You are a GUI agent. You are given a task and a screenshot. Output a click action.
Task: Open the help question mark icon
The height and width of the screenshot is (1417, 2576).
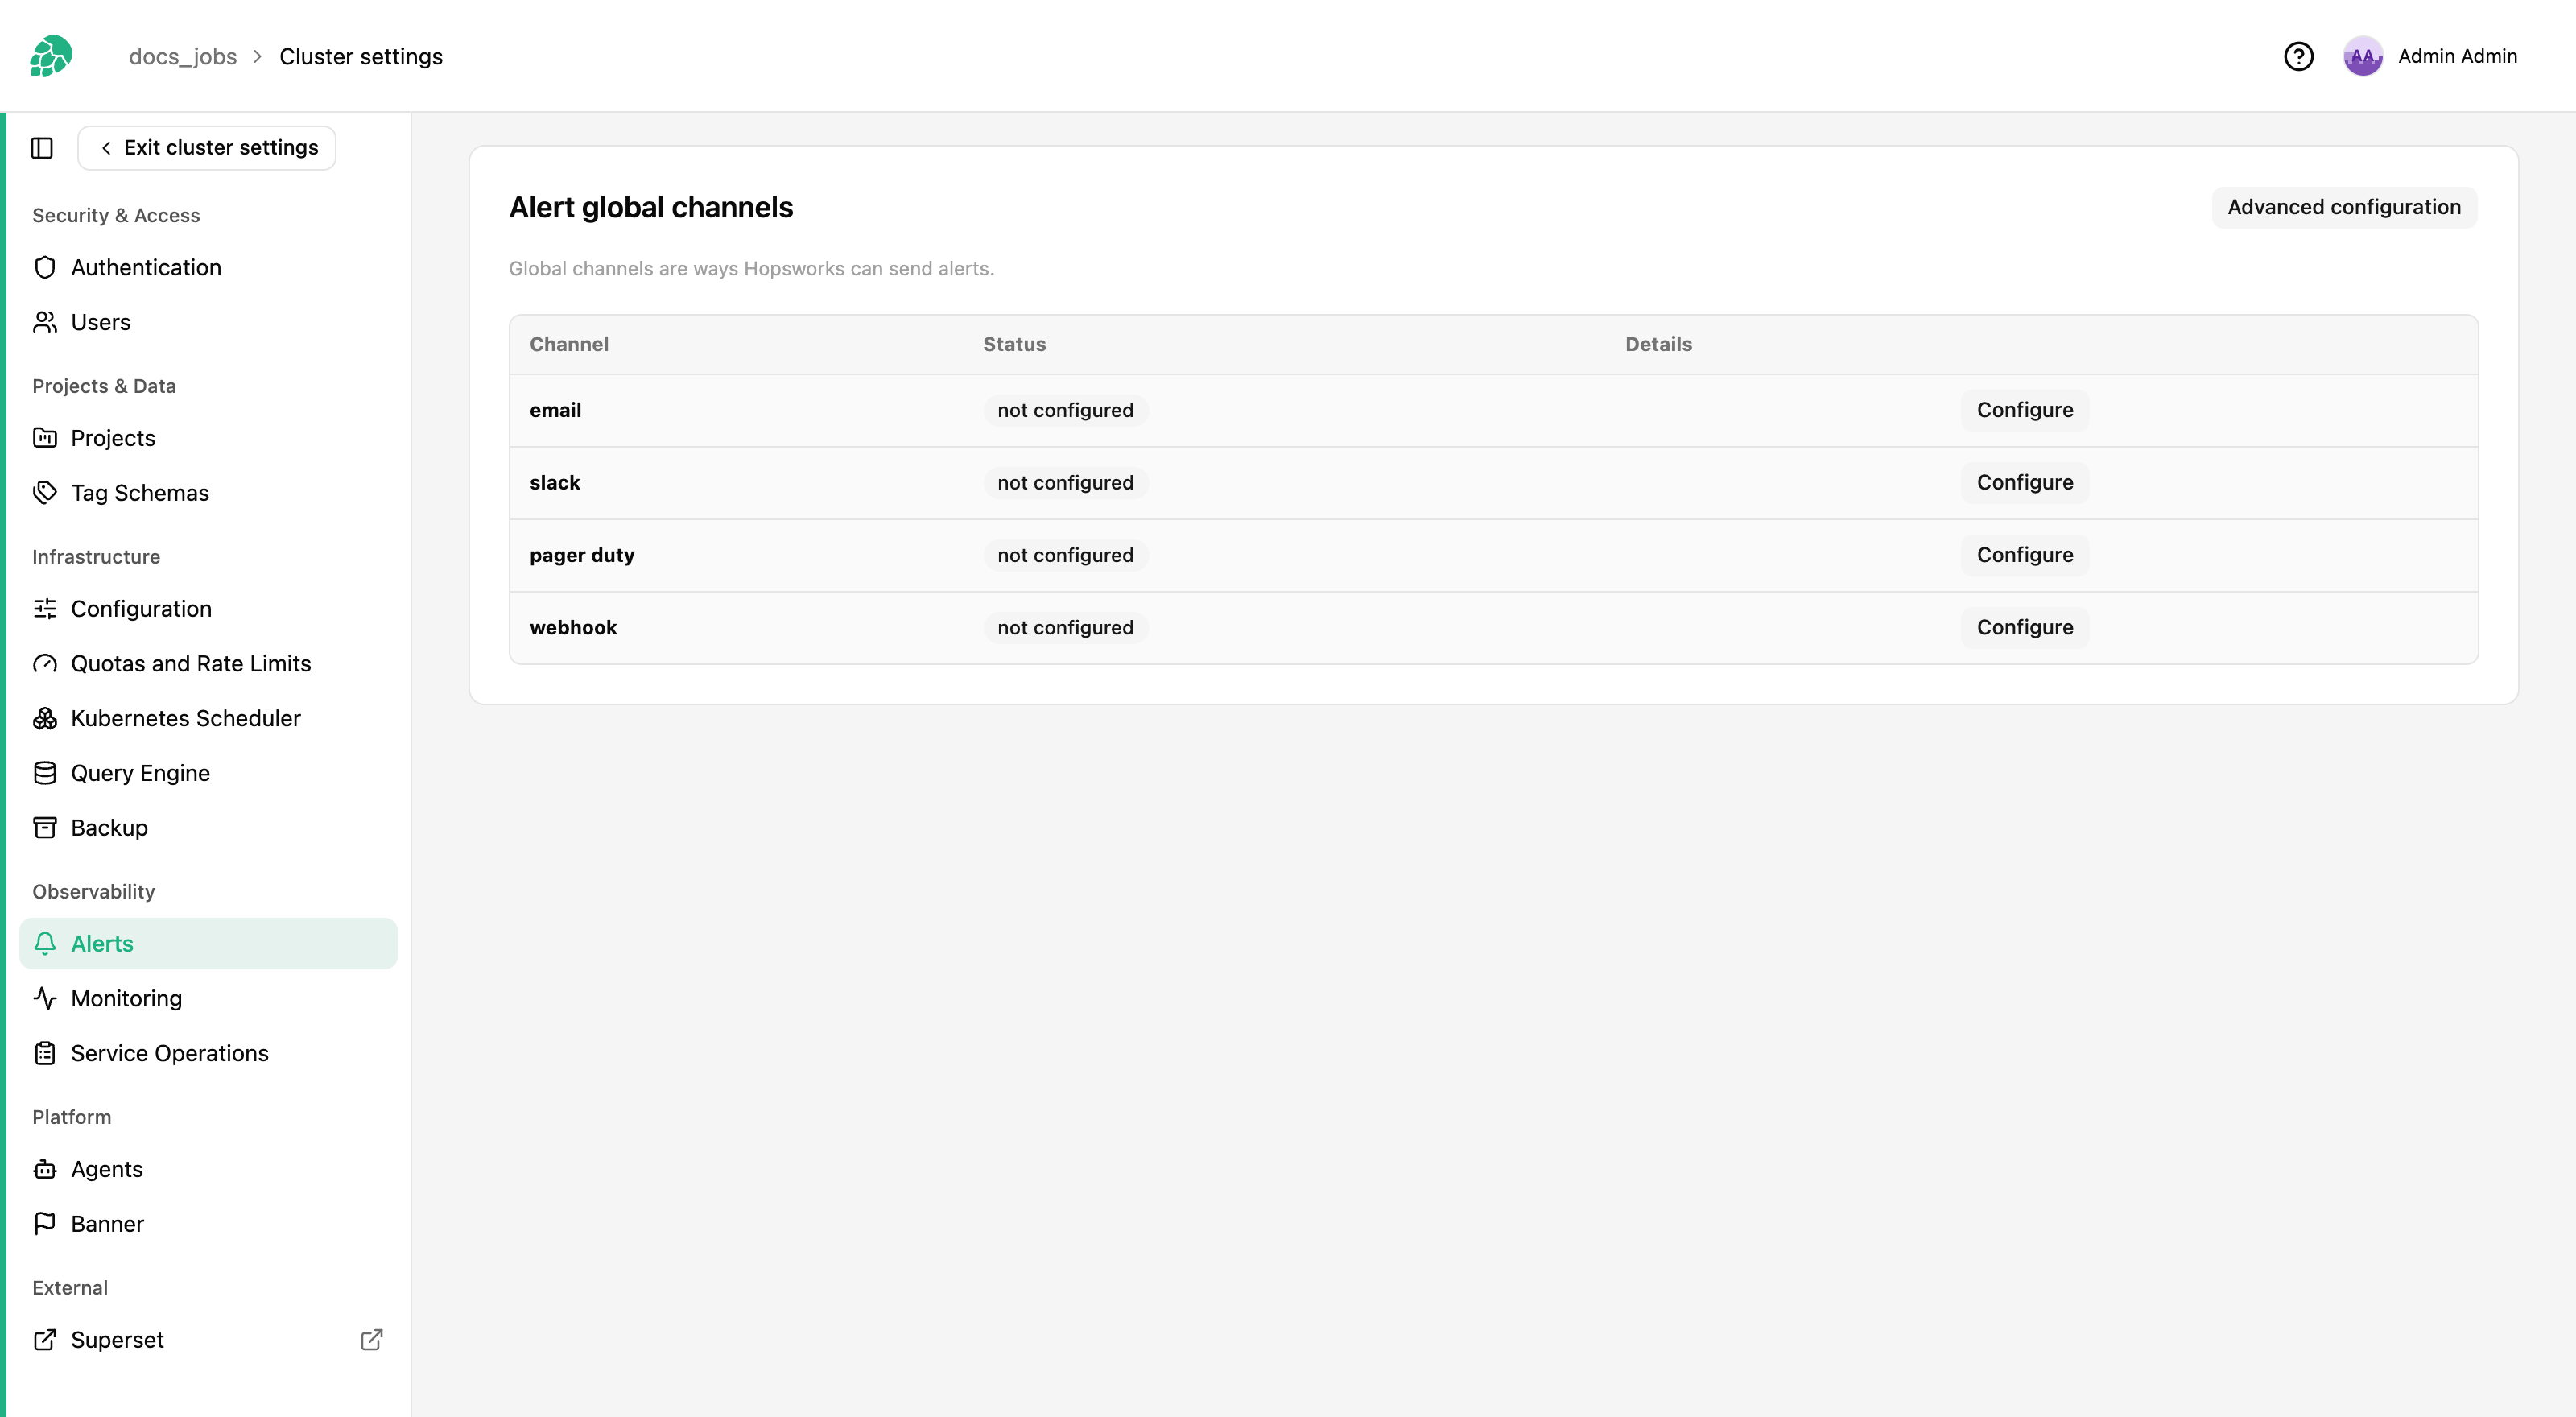(x=2299, y=56)
